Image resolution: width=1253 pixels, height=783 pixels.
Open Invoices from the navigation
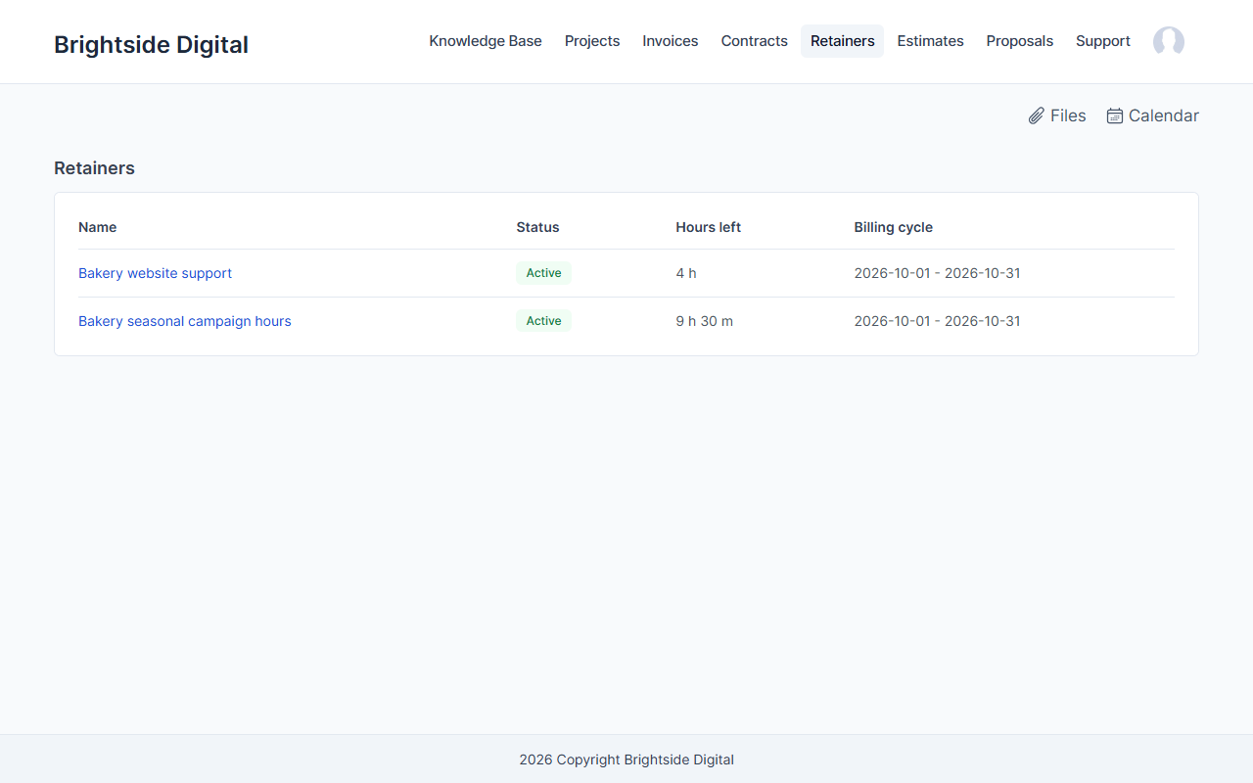[x=671, y=41]
